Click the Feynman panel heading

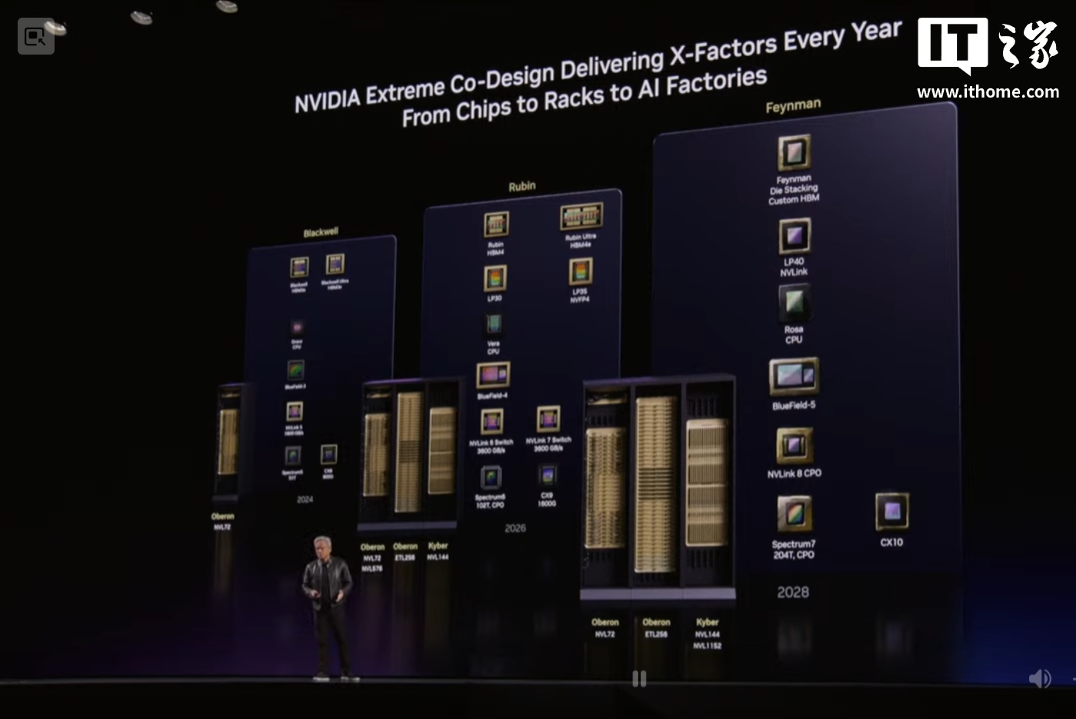click(793, 106)
